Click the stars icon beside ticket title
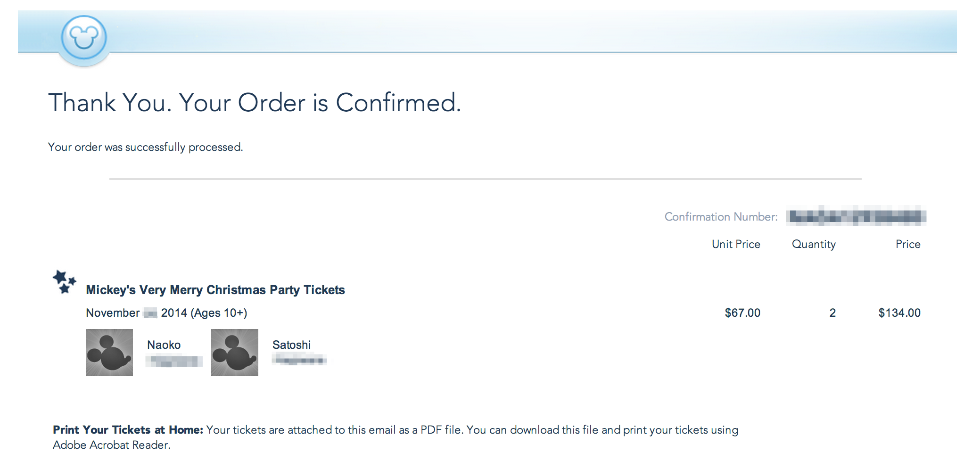The image size is (972, 461). pyautogui.click(x=64, y=281)
